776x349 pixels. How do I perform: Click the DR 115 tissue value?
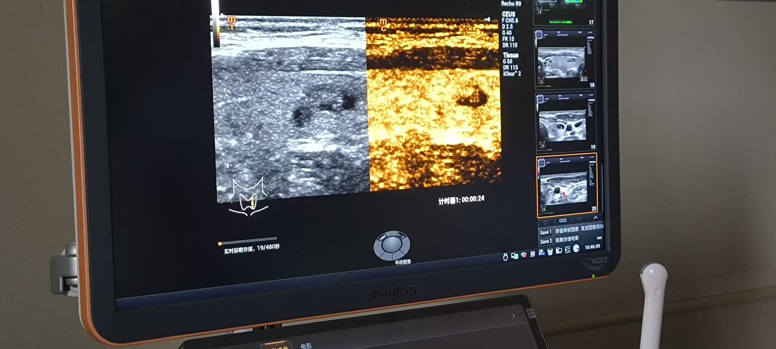(x=510, y=67)
